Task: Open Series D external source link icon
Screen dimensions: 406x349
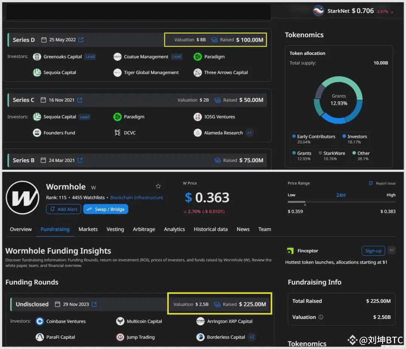Action: click(81, 40)
